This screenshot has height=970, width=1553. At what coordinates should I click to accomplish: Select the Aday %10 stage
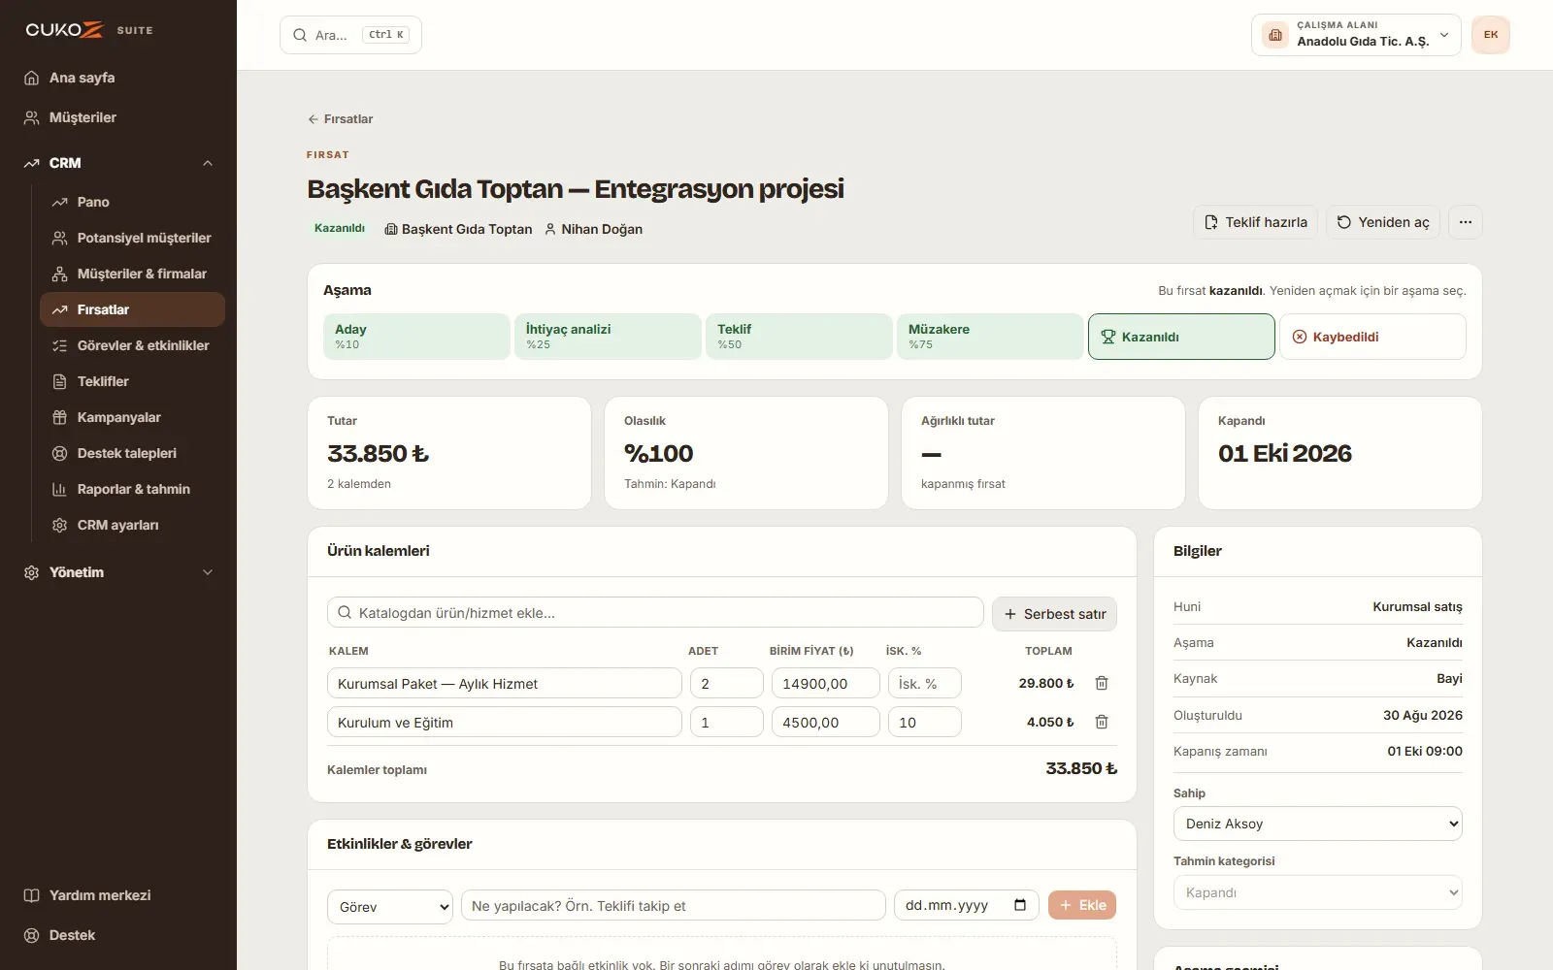[416, 337]
